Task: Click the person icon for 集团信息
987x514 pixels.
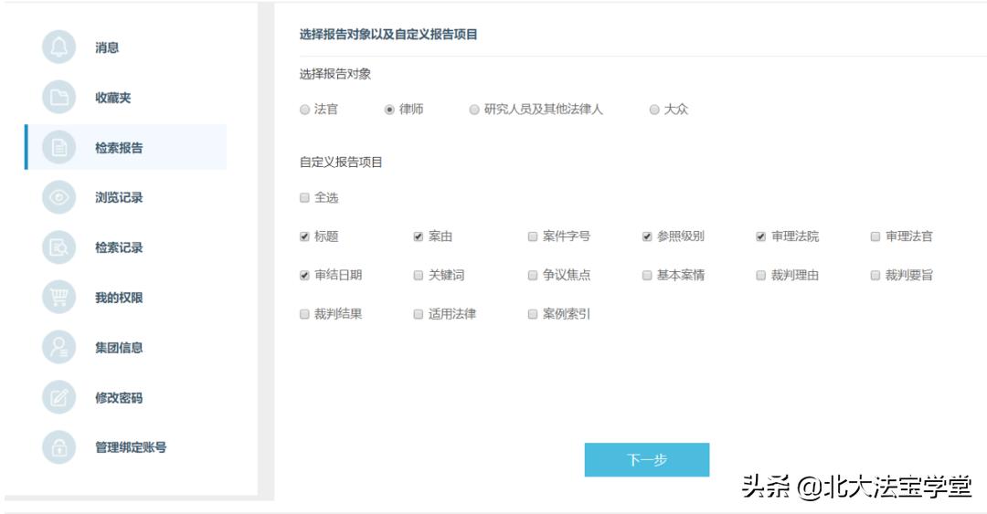Action: pyautogui.click(x=58, y=347)
